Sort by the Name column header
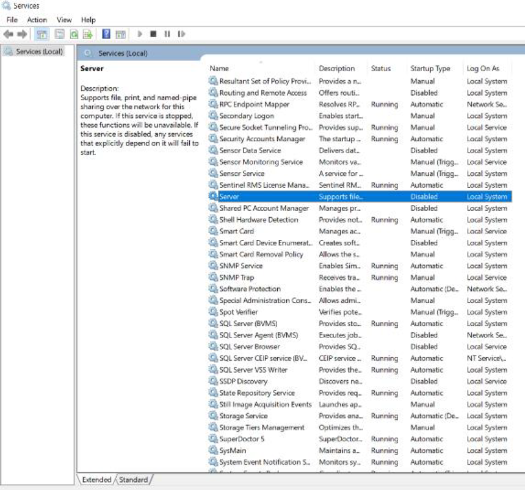Image resolution: width=525 pixels, height=490 pixels. click(219, 68)
